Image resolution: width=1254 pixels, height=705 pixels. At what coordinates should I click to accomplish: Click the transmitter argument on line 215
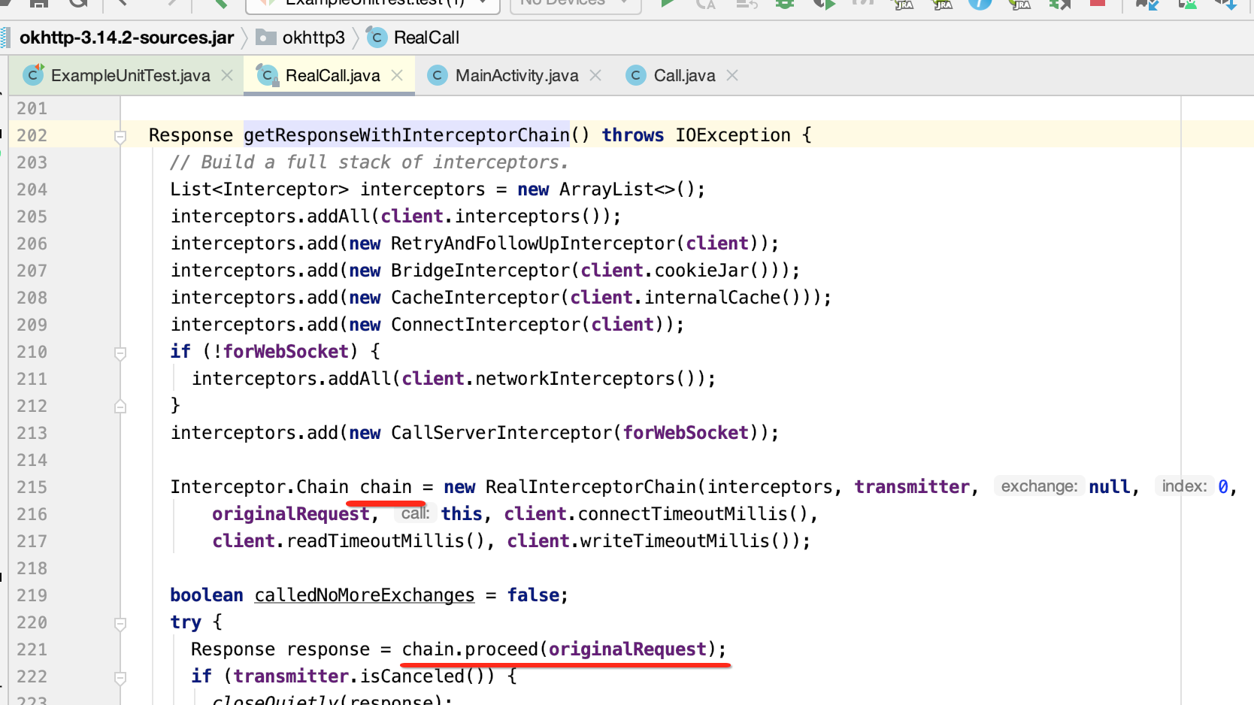tap(912, 487)
